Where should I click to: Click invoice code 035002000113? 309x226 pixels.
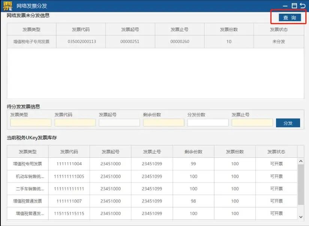82,42
